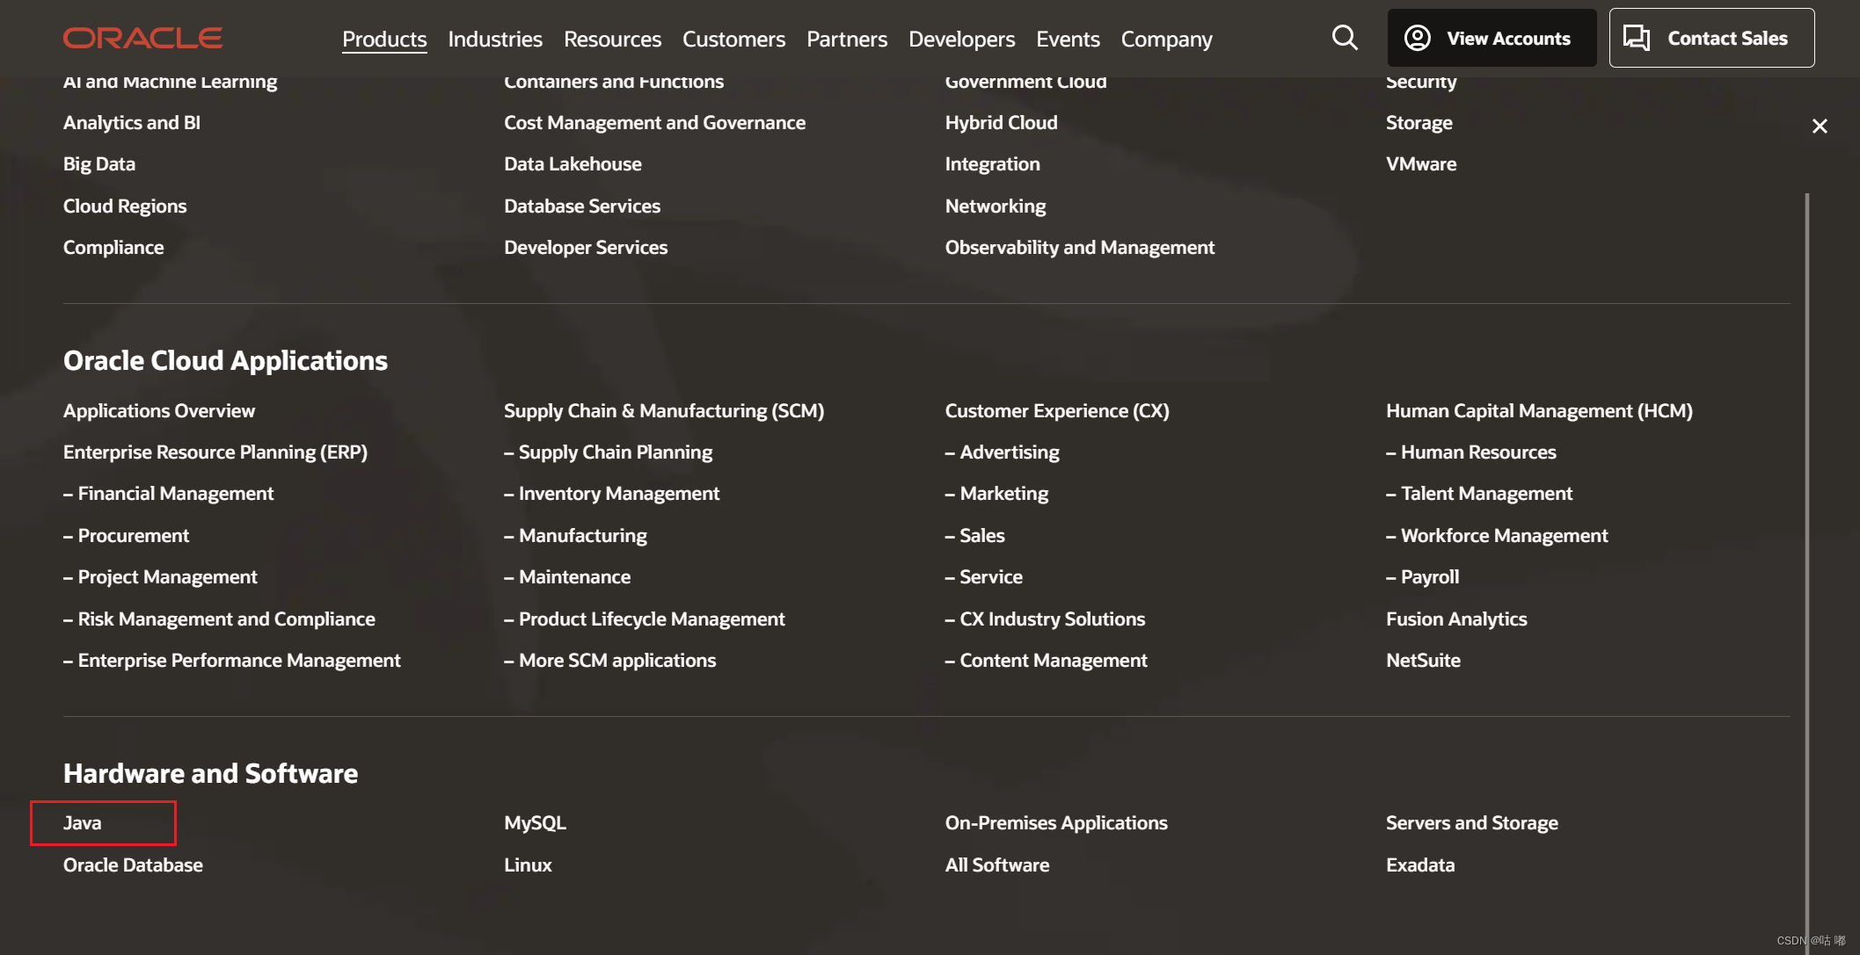
Task: Open Product Lifecycle Management
Action: 644,619
